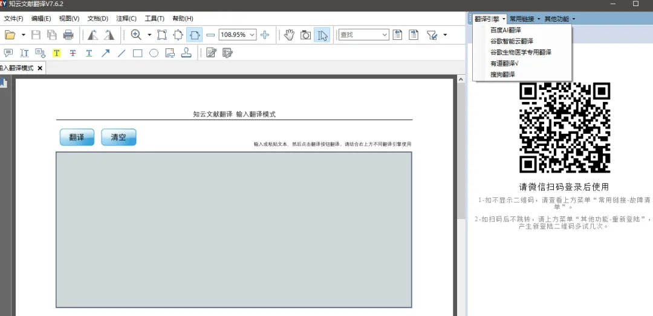Screen dimensions: 653x316
Task: Open the 文件(F) menu
Action: coord(13,18)
